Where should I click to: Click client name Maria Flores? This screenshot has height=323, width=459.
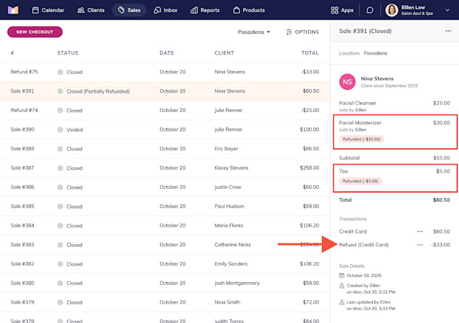(x=229, y=225)
